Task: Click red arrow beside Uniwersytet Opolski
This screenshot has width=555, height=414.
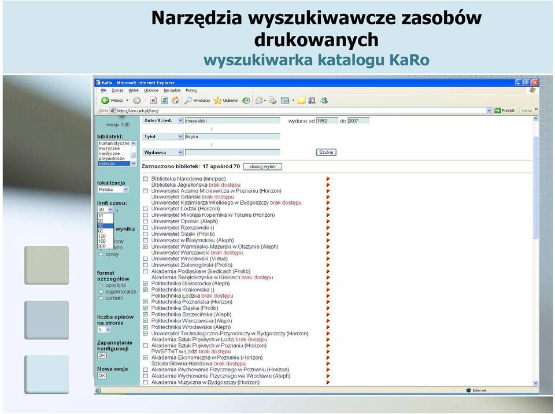Action: pyautogui.click(x=328, y=221)
